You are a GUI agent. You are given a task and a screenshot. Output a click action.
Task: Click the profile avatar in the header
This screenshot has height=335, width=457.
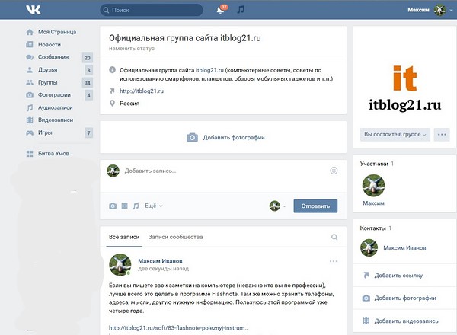point(439,10)
